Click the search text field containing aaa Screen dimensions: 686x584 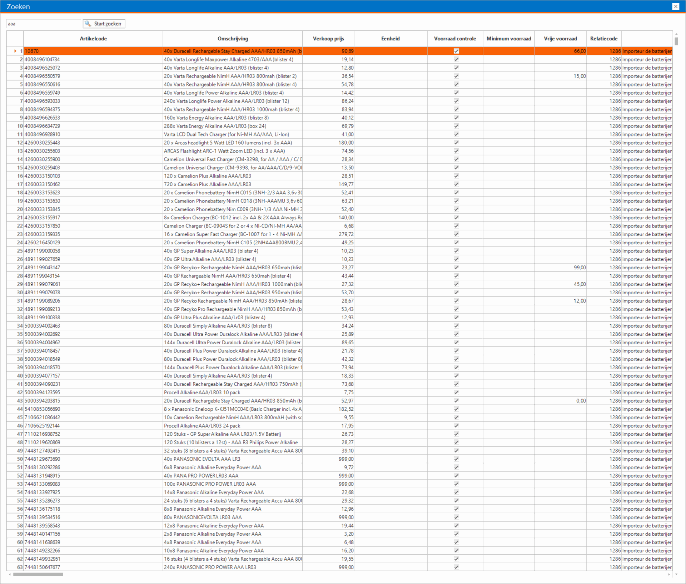pyautogui.click(x=44, y=24)
